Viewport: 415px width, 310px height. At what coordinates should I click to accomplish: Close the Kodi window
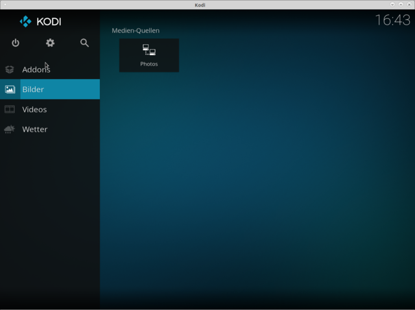[409, 5]
